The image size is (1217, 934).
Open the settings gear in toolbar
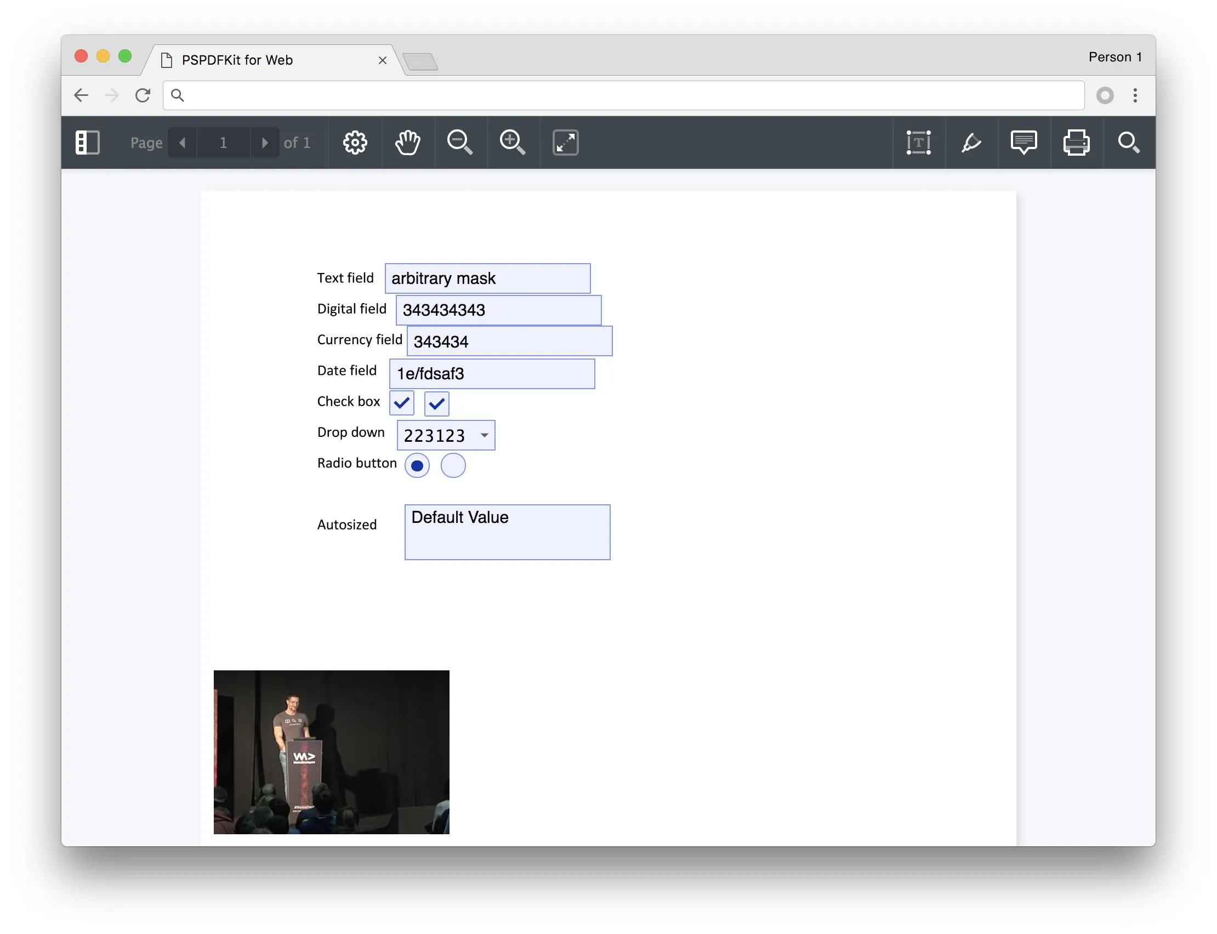pos(355,143)
